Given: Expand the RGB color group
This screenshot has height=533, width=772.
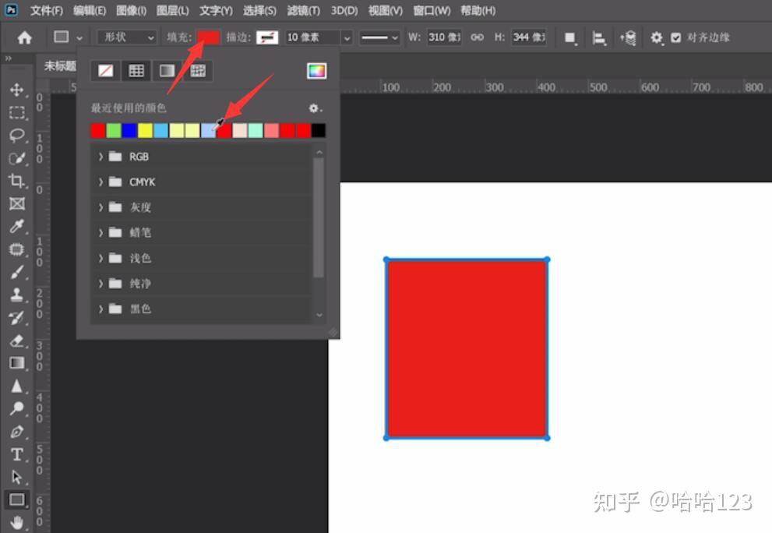Looking at the screenshot, I should (100, 156).
